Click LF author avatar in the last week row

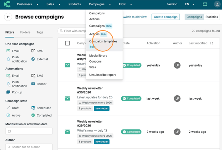pyautogui.click(x=177, y=98)
